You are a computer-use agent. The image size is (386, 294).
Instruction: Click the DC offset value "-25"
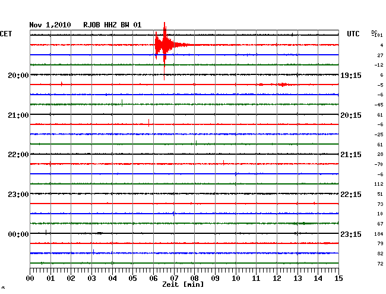coord(379,135)
